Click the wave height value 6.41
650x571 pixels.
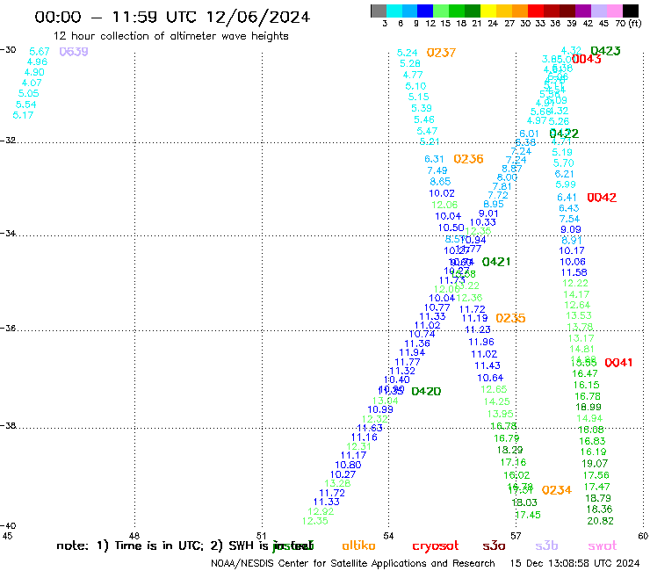(567, 198)
